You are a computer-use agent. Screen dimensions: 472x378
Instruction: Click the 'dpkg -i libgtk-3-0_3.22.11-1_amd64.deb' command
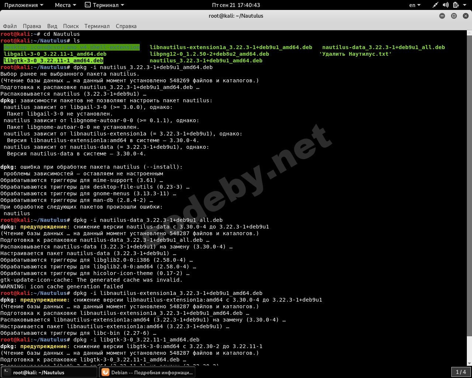(x=136, y=340)
